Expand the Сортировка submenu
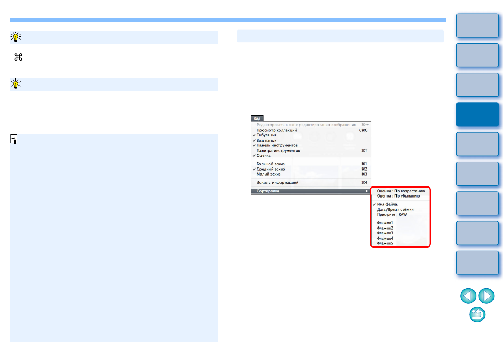Screen dimensions: 503x355 [311, 191]
